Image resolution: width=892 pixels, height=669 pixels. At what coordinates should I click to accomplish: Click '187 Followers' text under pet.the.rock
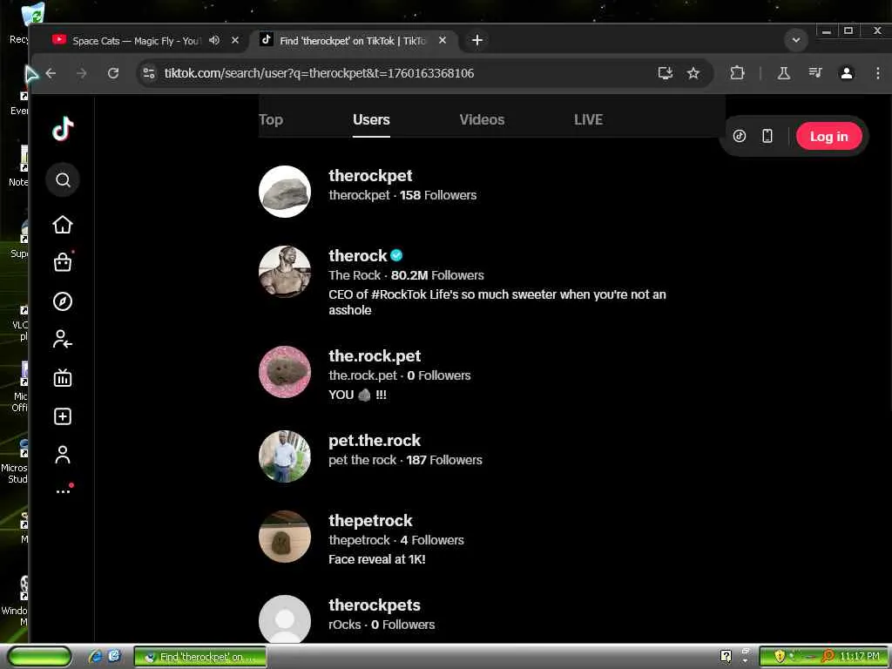point(444,460)
